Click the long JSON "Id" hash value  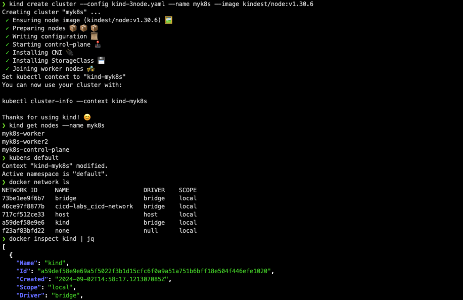pos(154,271)
